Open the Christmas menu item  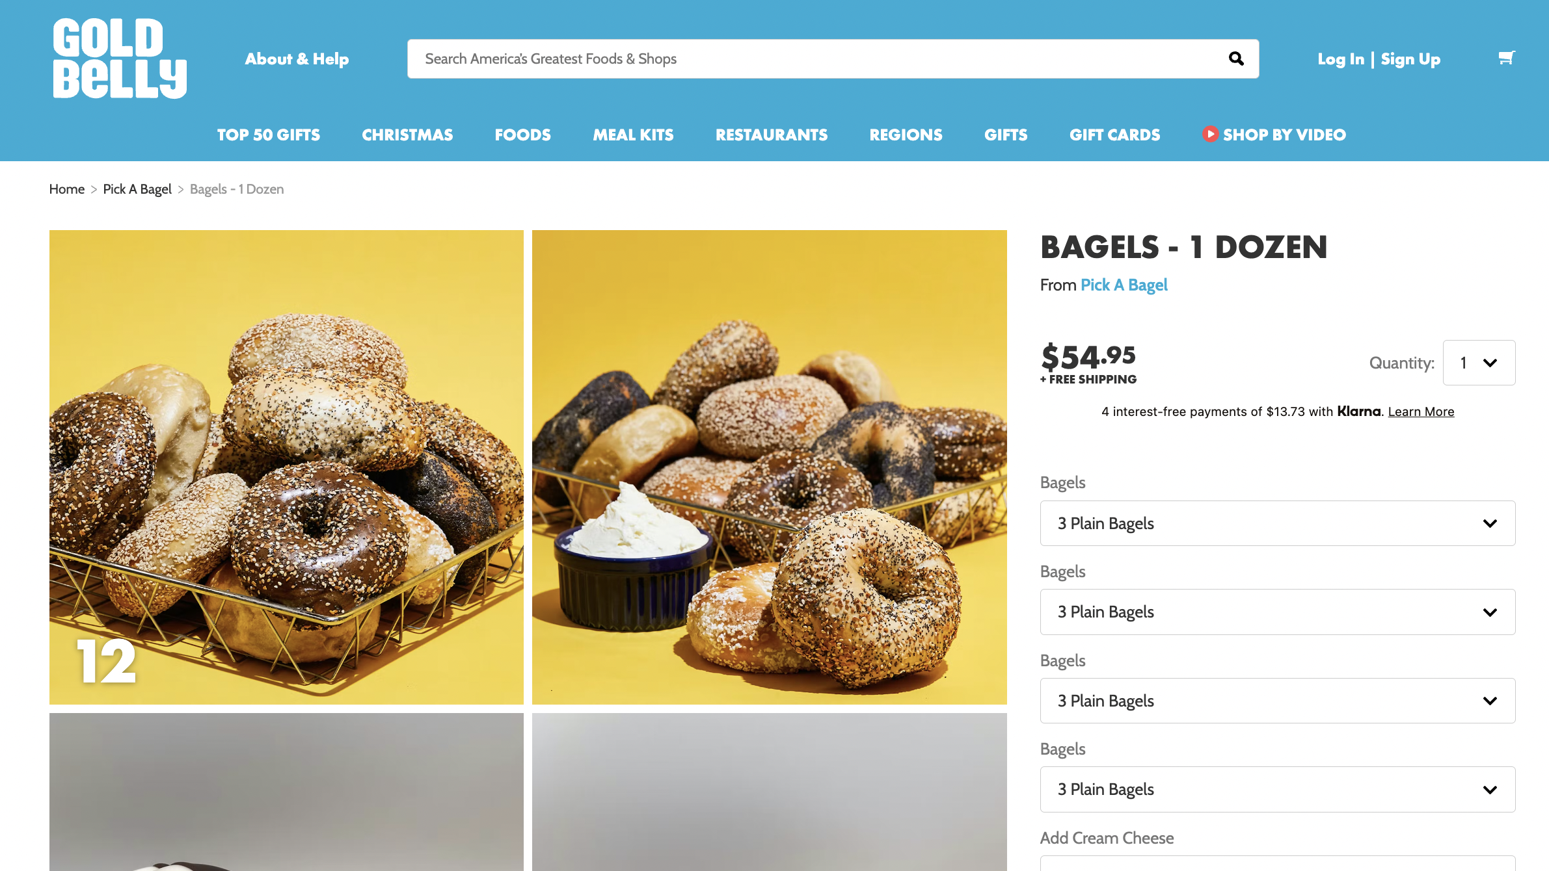pyautogui.click(x=407, y=135)
